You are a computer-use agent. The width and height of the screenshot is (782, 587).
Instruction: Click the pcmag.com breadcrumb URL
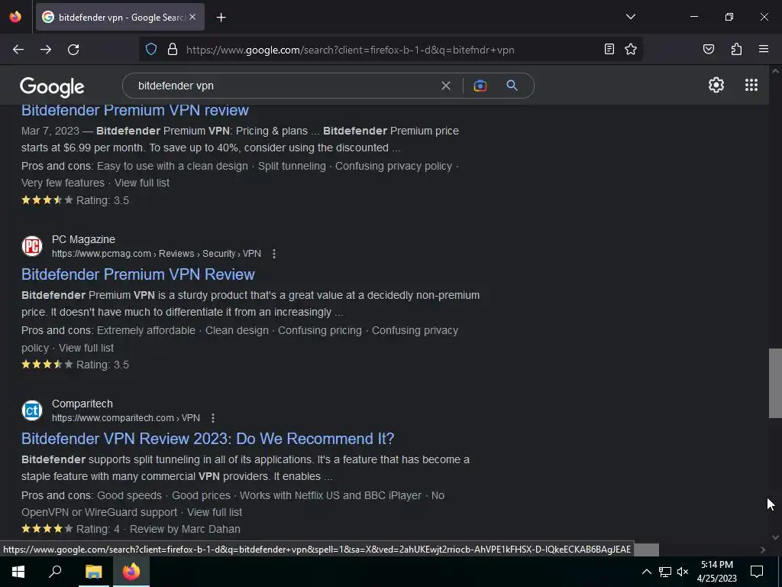pos(156,254)
